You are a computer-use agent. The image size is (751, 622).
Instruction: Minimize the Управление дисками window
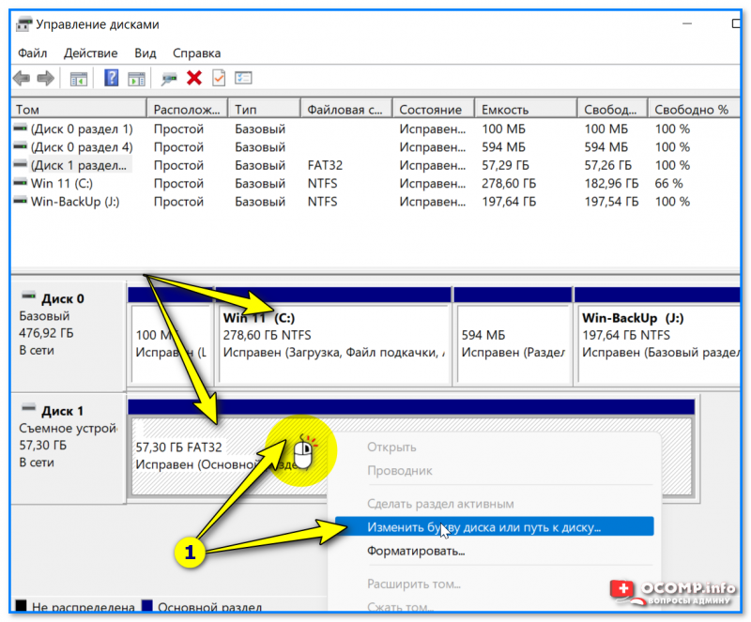[687, 23]
